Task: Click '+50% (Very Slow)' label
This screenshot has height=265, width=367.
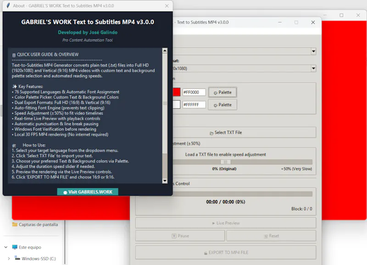Action: click(296, 169)
